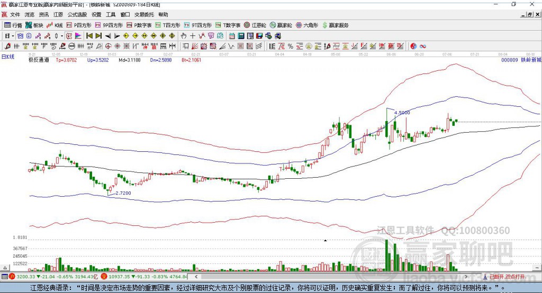Open the P数字表 tool
Image resolution: width=542 pixels, height=293 pixels.
[x=139, y=25]
